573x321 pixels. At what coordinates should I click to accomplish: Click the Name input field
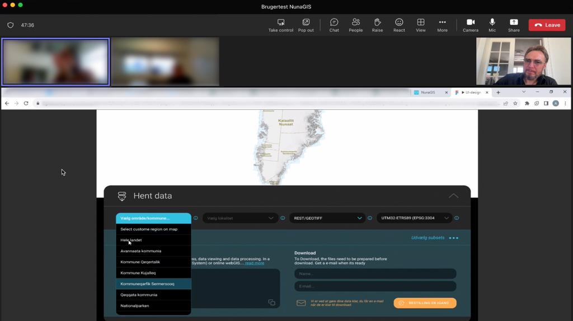tap(375, 274)
